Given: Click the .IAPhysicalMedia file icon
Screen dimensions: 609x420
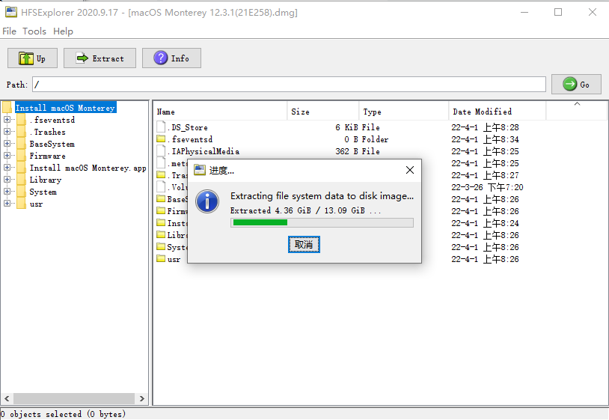Looking at the screenshot, I should pos(161,151).
